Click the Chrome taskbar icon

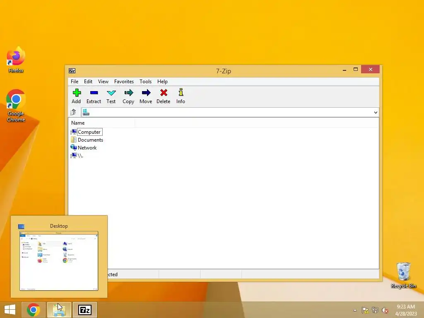click(34, 310)
